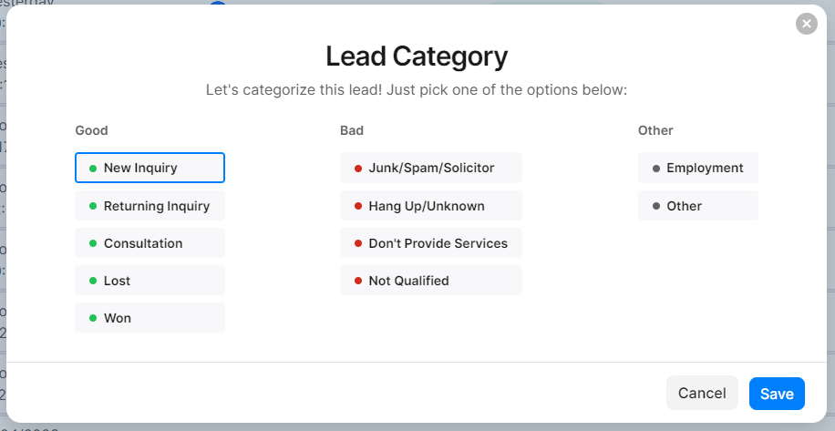Image resolution: width=835 pixels, height=431 pixels.
Task: Click green dot beside Consultation
Action: click(93, 244)
